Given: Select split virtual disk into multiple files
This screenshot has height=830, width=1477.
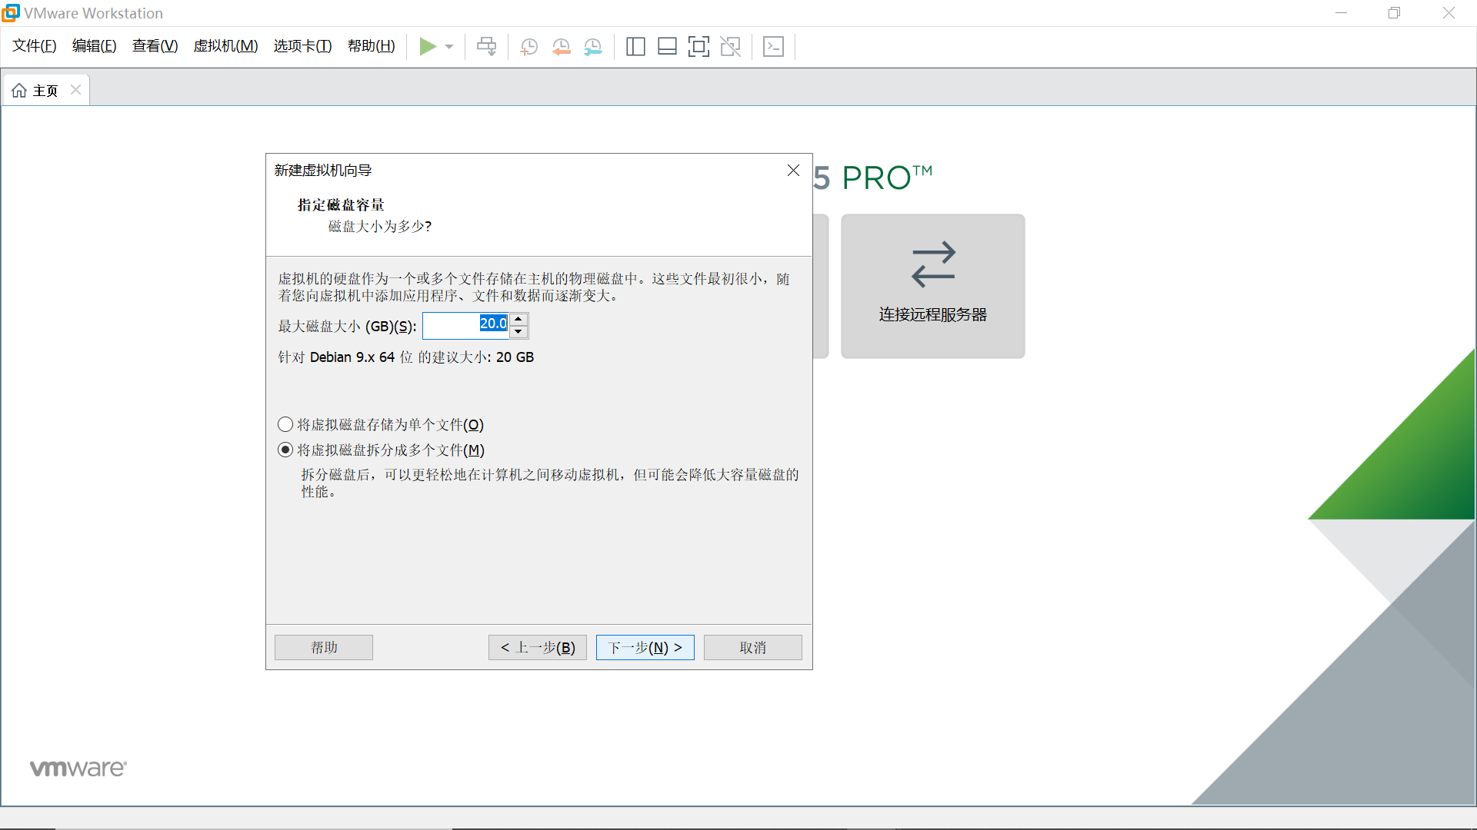Looking at the screenshot, I should pos(285,450).
